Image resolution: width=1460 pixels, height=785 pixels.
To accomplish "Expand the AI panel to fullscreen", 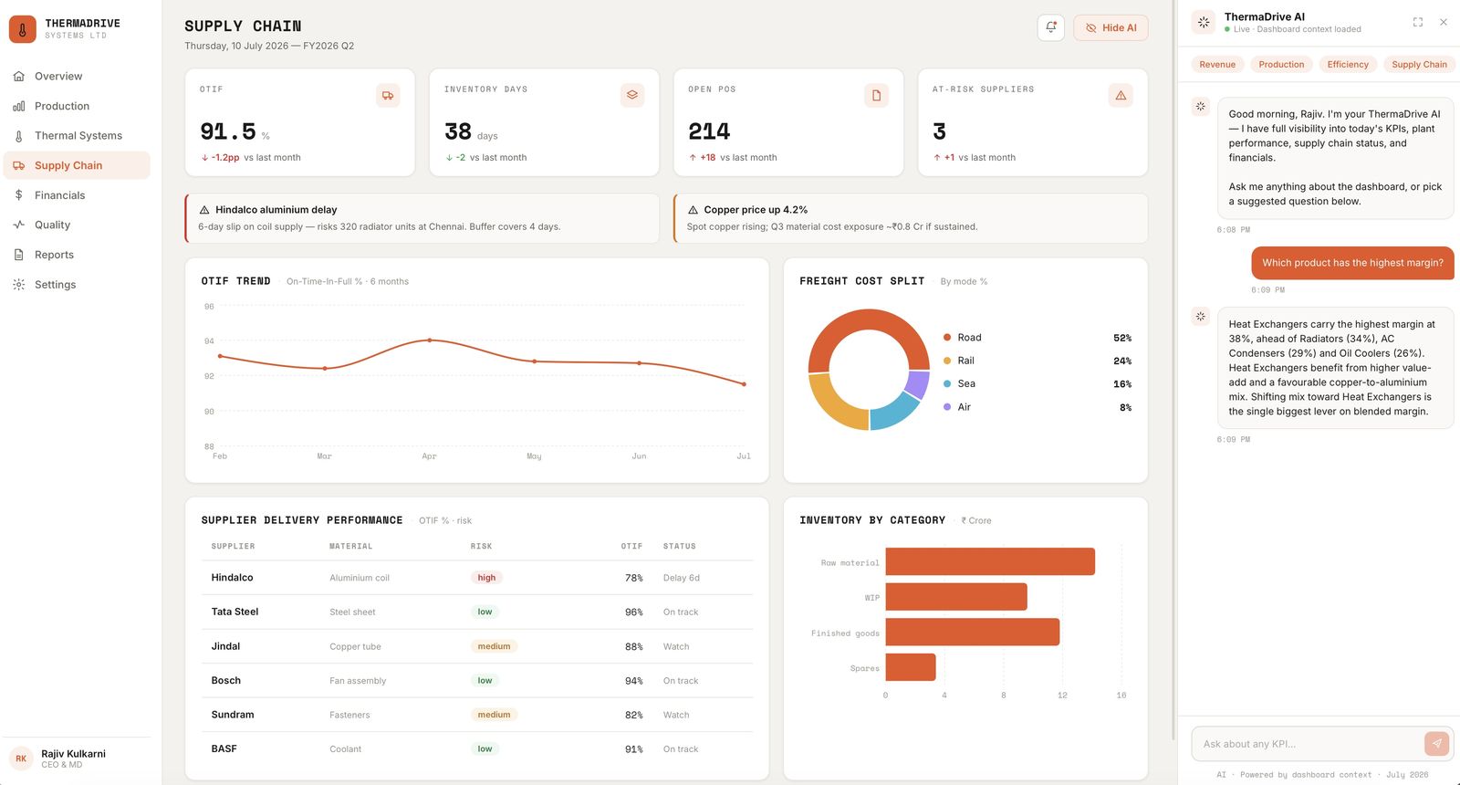I will (x=1418, y=22).
